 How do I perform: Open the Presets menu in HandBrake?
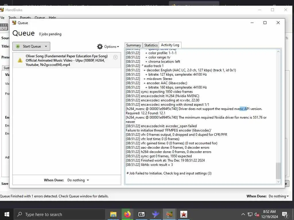point(25,17)
